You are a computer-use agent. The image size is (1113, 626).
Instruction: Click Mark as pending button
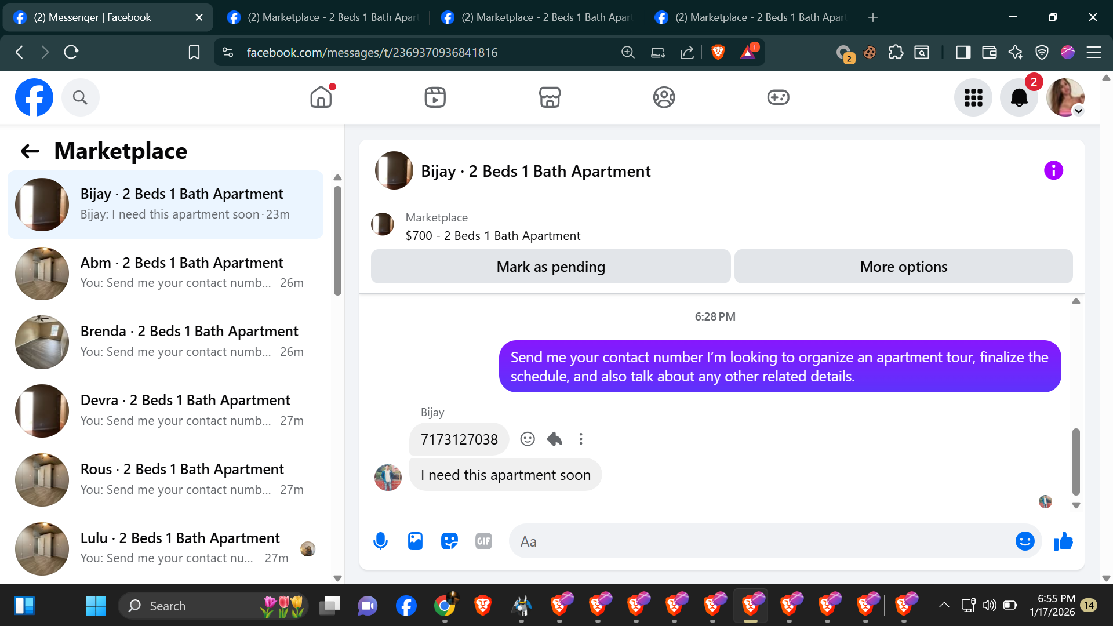pyautogui.click(x=550, y=267)
